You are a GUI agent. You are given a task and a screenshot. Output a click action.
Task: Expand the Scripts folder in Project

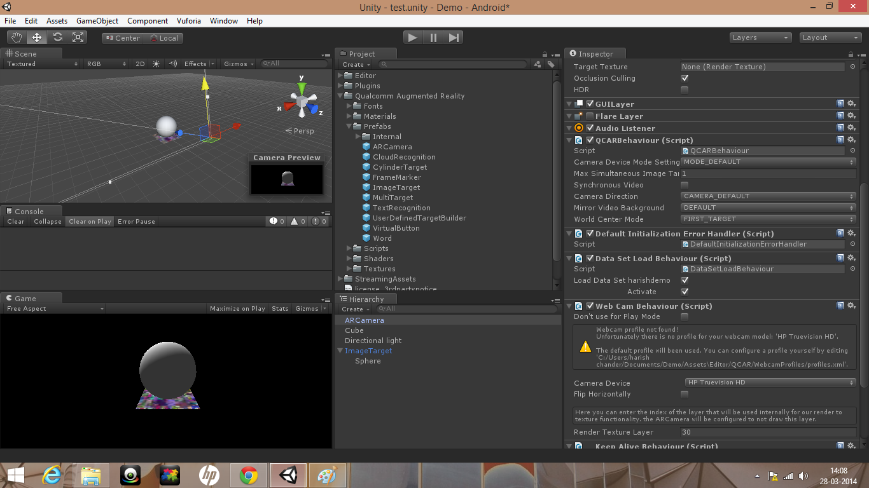tap(349, 248)
